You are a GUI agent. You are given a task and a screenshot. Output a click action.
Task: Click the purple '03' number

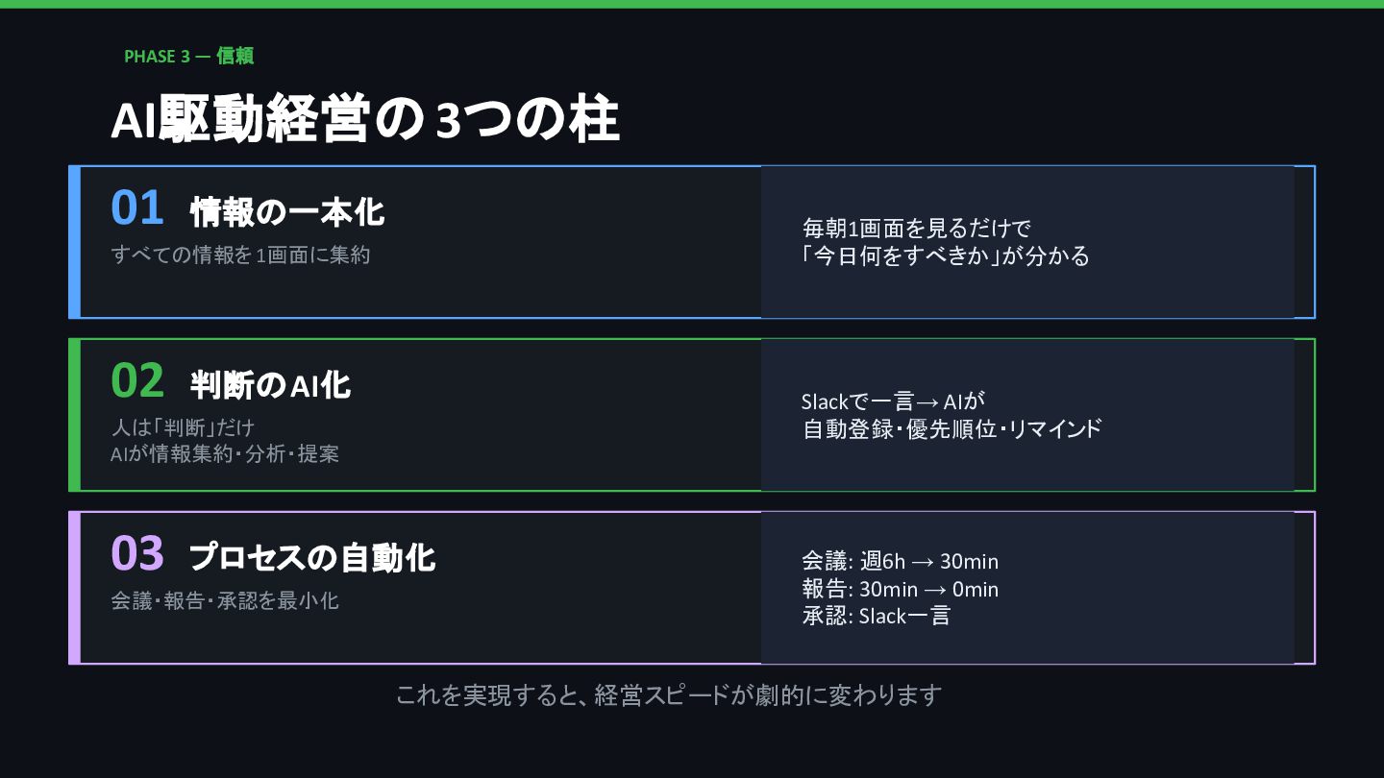(137, 554)
